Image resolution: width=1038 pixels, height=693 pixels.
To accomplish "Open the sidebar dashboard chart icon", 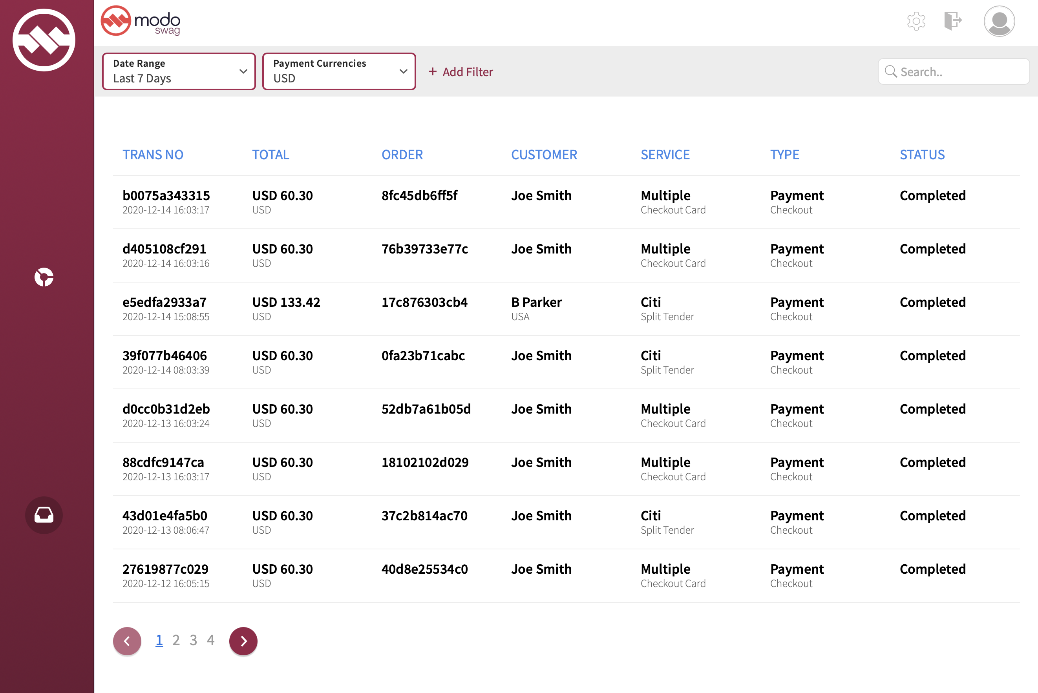I will [x=44, y=277].
